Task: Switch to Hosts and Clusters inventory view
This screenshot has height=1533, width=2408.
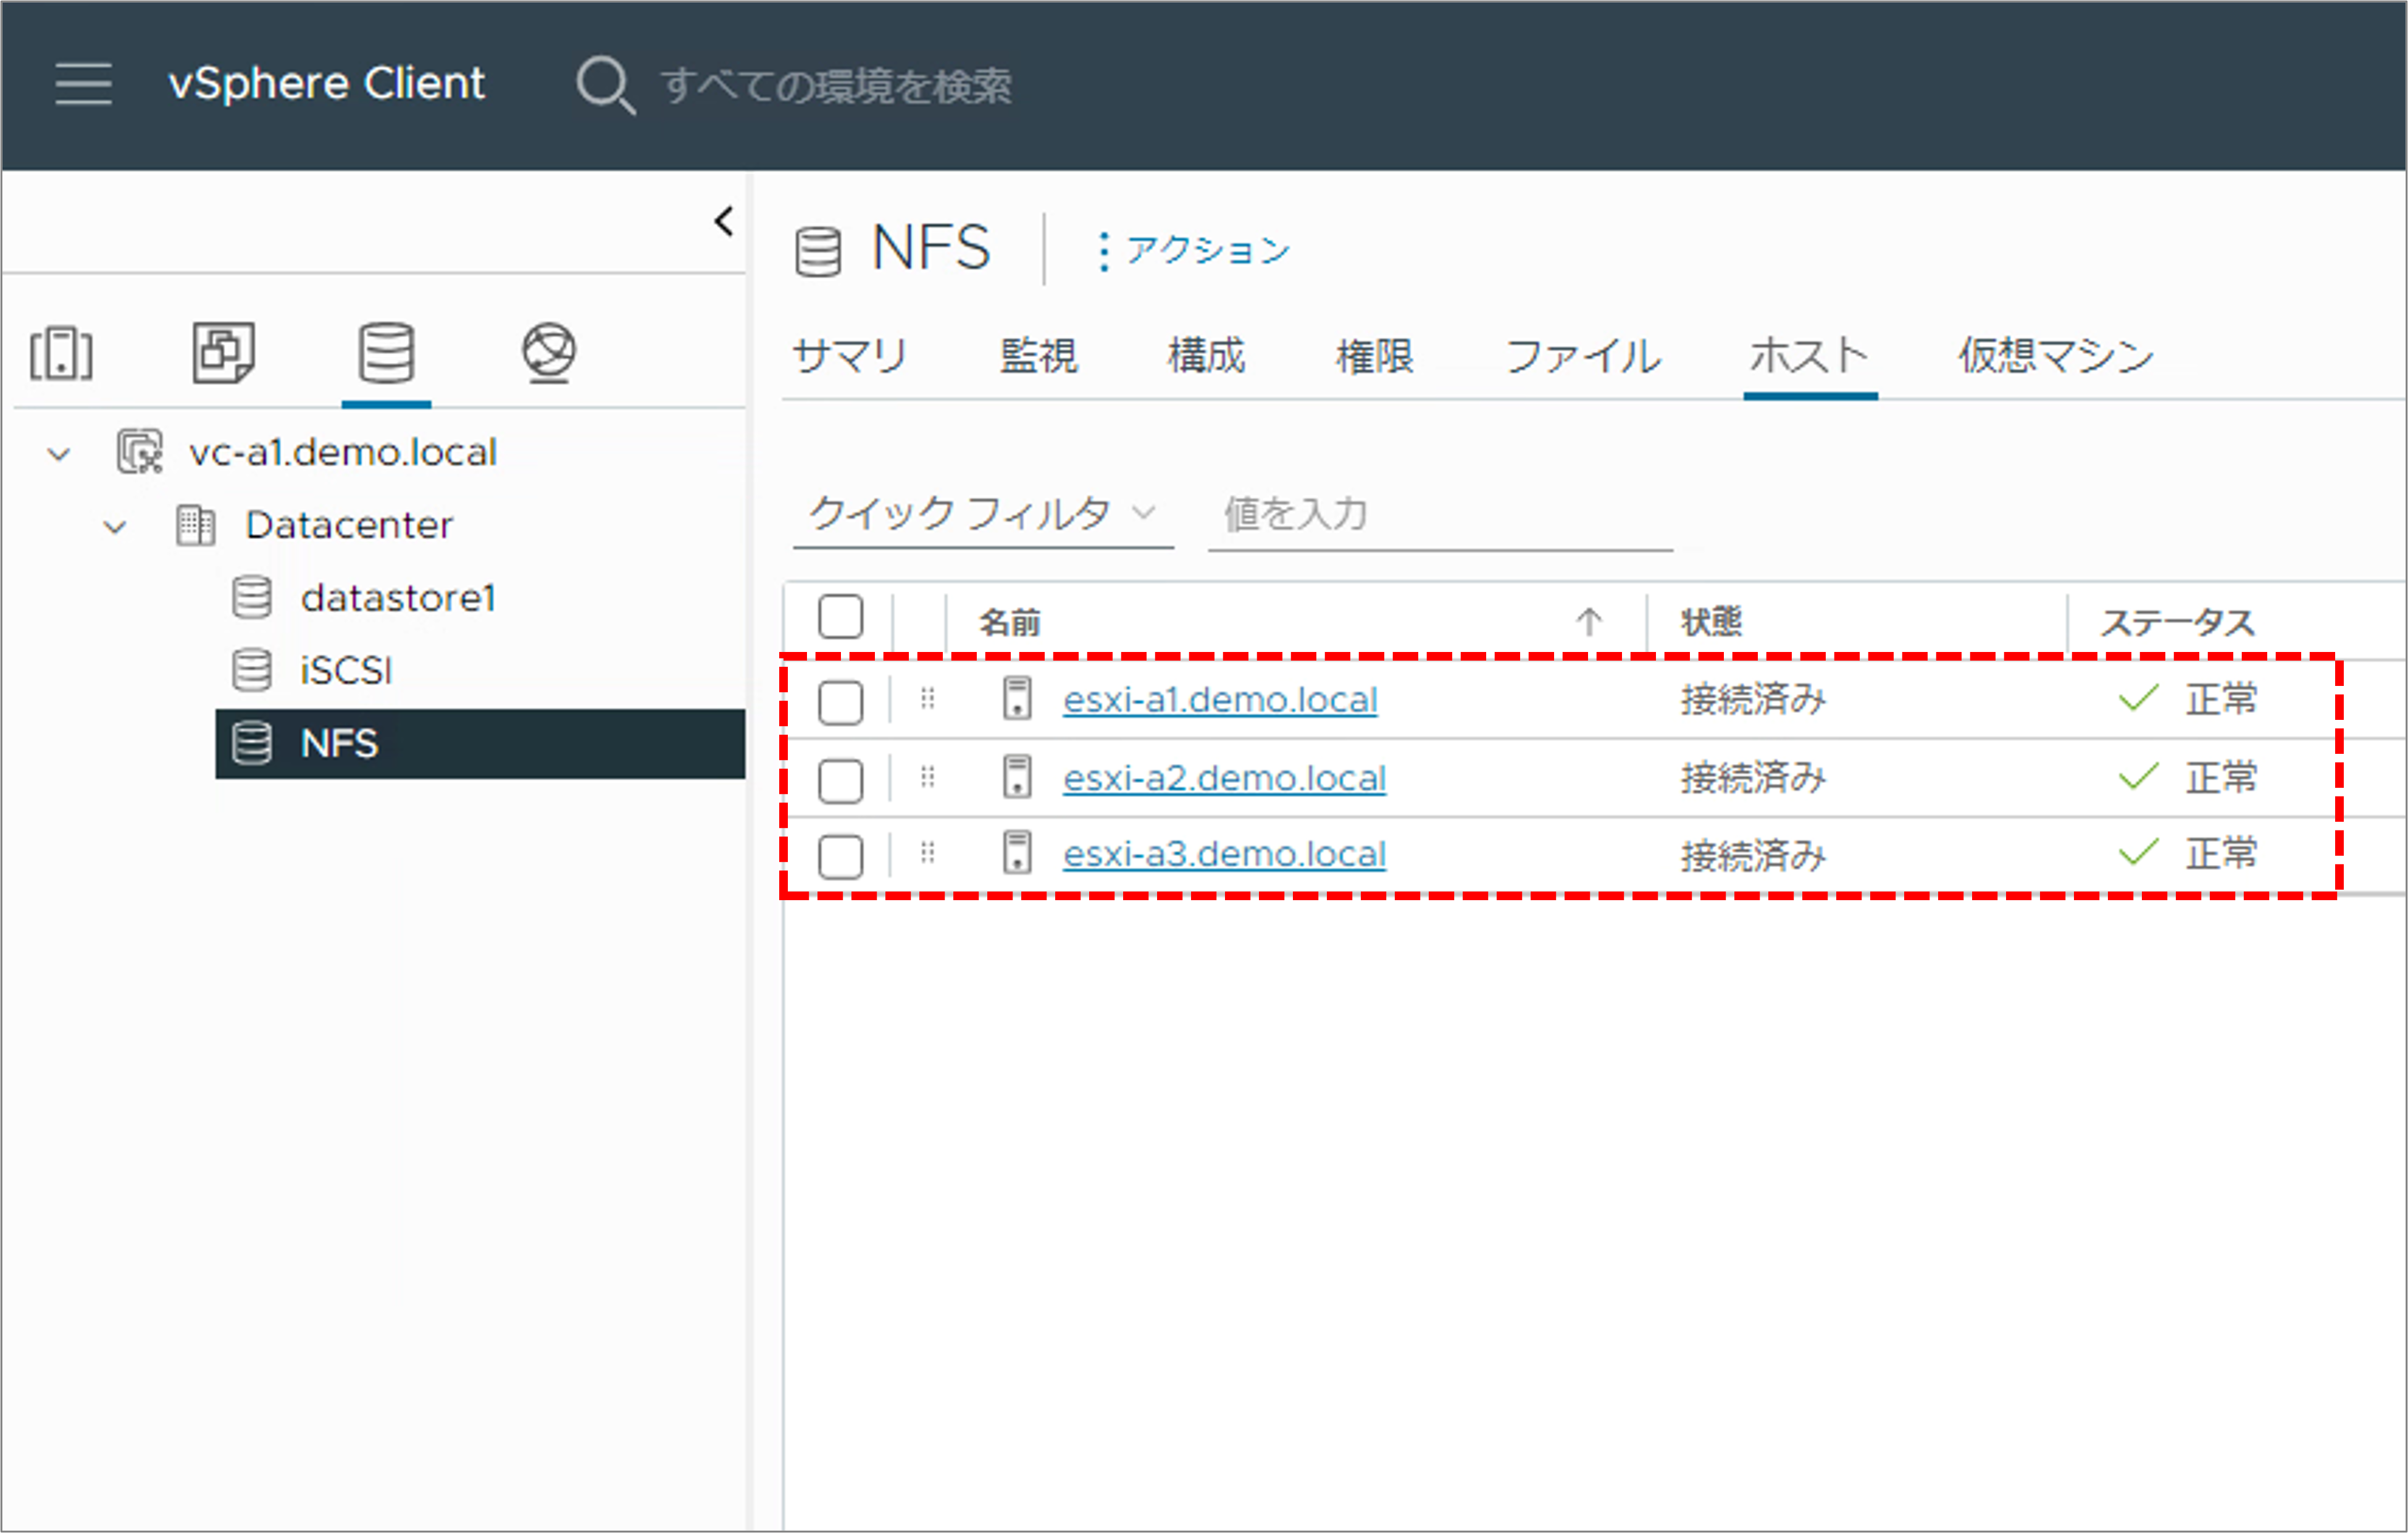Action: tap(62, 354)
